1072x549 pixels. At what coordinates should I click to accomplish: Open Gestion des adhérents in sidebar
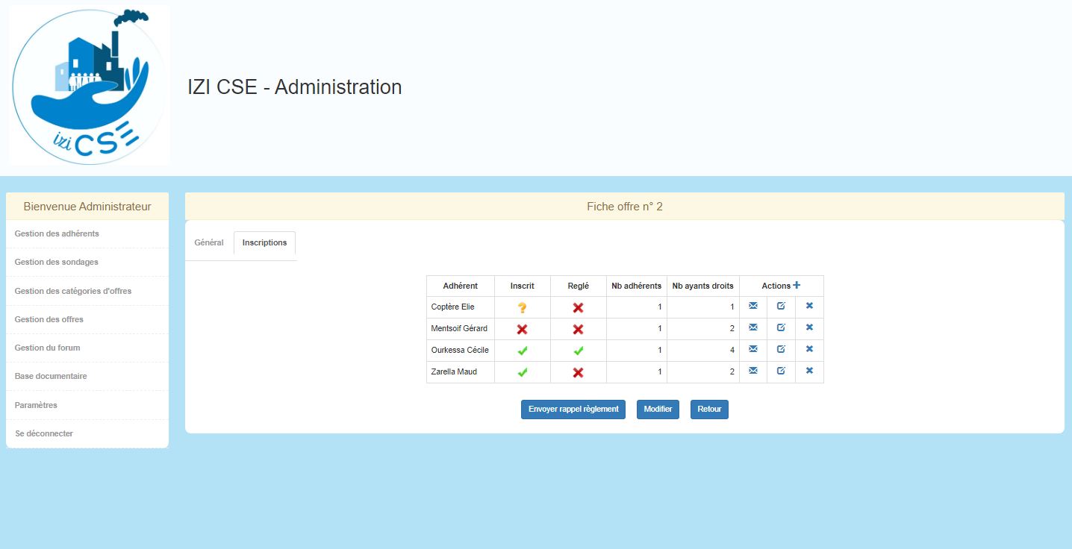point(57,233)
